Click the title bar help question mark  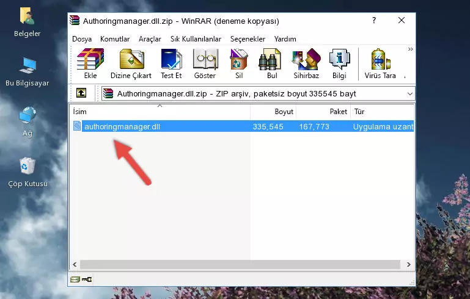click(x=374, y=20)
